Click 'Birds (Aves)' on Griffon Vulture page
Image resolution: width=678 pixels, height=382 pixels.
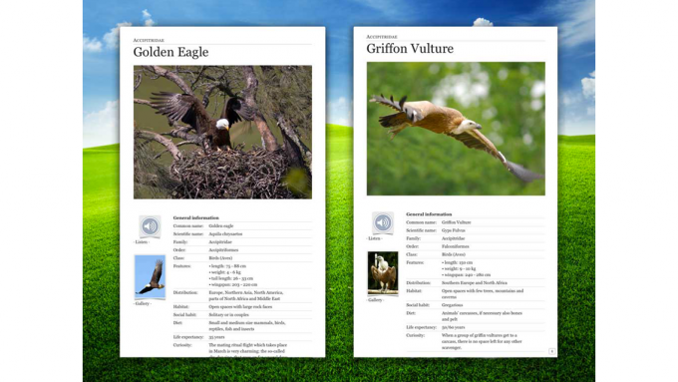[x=454, y=254]
